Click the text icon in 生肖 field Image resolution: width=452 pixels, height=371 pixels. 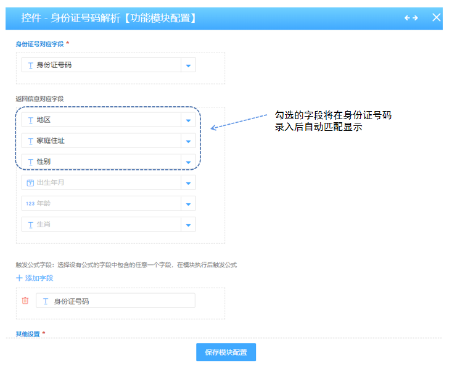[30, 225]
